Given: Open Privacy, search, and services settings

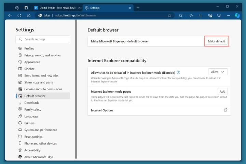Looking at the screenshot, I should [42, 55].
